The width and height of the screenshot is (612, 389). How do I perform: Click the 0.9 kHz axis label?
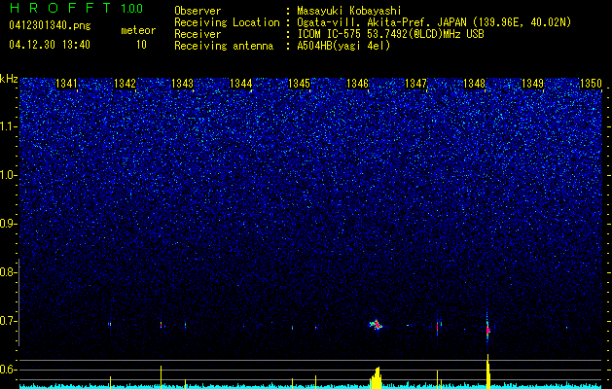point(8,224)
